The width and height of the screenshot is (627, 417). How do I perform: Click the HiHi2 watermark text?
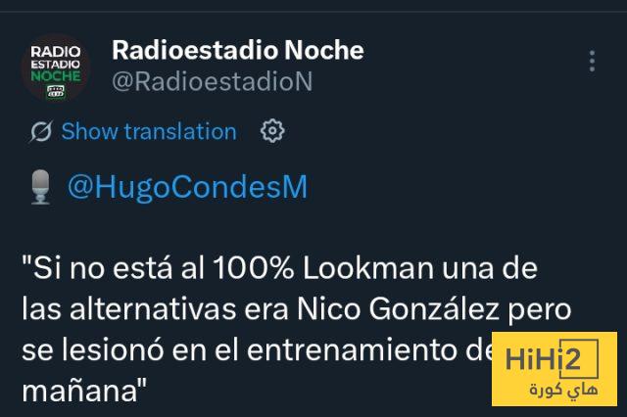543,358
